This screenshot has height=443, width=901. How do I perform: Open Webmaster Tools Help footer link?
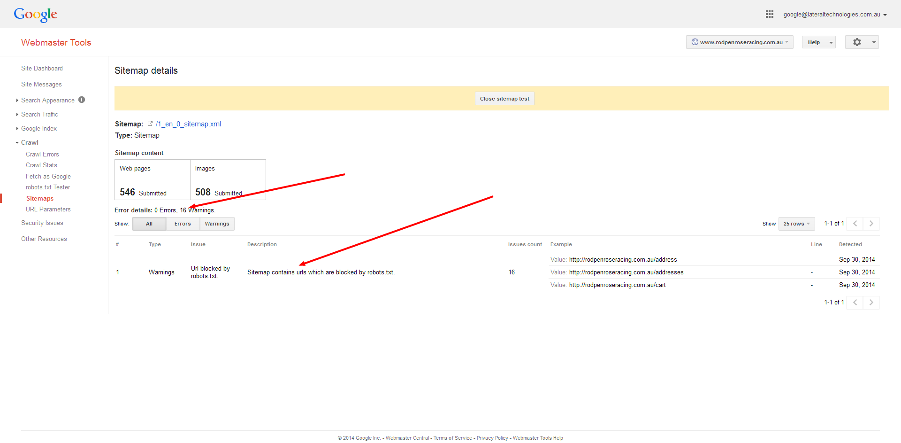coord(538,438)
